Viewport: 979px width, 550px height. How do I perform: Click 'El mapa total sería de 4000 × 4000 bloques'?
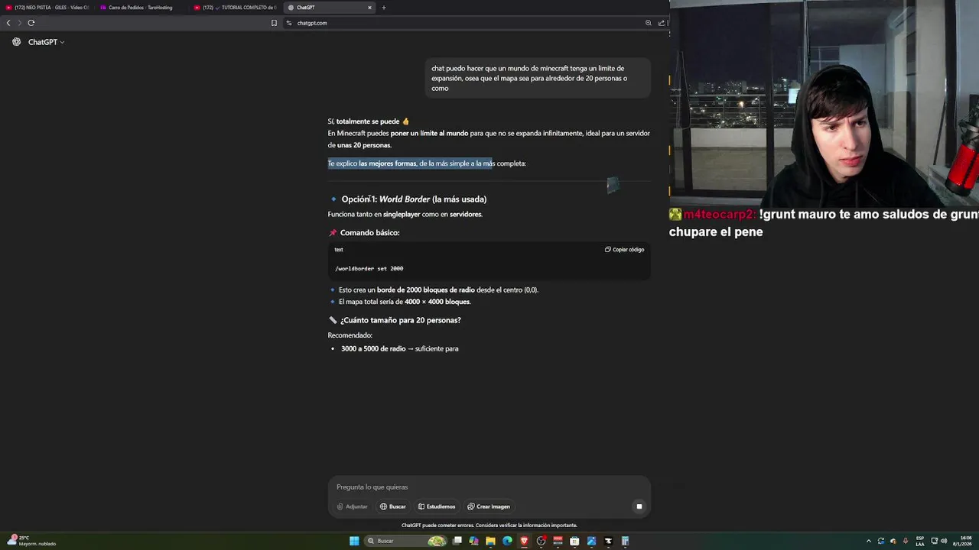[405, 302]
